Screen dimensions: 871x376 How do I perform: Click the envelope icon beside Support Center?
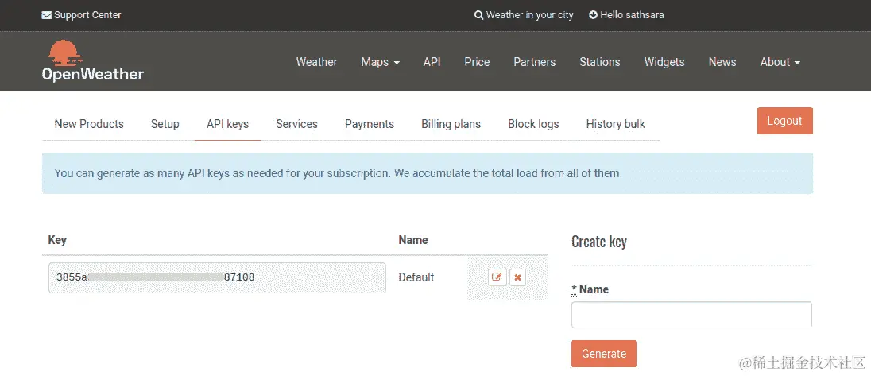[47, 15]
